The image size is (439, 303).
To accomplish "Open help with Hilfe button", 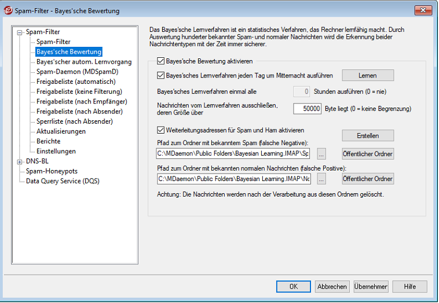I will coord(409,286).
